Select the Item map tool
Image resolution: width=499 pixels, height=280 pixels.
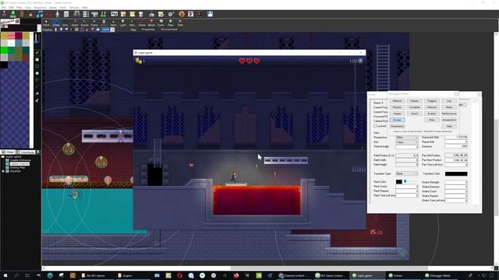coord(113,23)
